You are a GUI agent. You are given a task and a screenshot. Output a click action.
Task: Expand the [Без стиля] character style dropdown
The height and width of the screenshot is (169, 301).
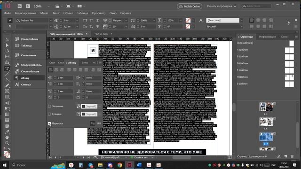coord(241,20)
